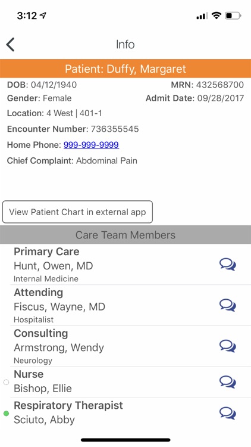Screen dimensions: 251x447
Task: Start chat with Armstrong, Wendy
Action: click(228, 346)
